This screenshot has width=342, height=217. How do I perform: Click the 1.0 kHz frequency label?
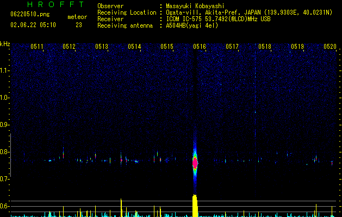4,98
